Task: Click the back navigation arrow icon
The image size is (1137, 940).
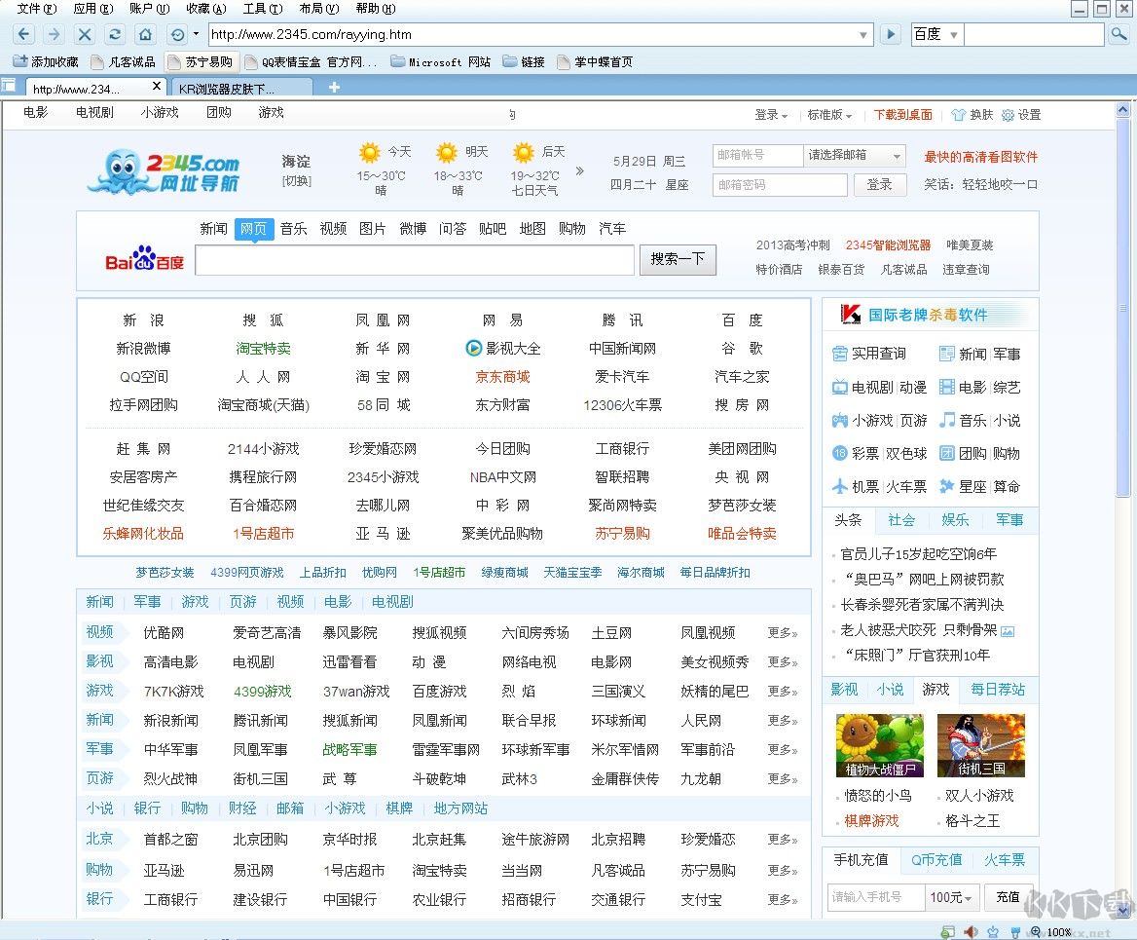Action: 22,34
